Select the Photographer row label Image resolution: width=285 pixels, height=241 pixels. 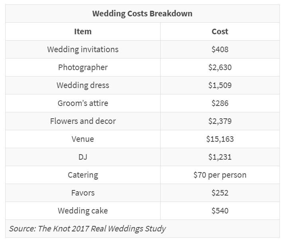pyautogui.click(x=83, y=67)
